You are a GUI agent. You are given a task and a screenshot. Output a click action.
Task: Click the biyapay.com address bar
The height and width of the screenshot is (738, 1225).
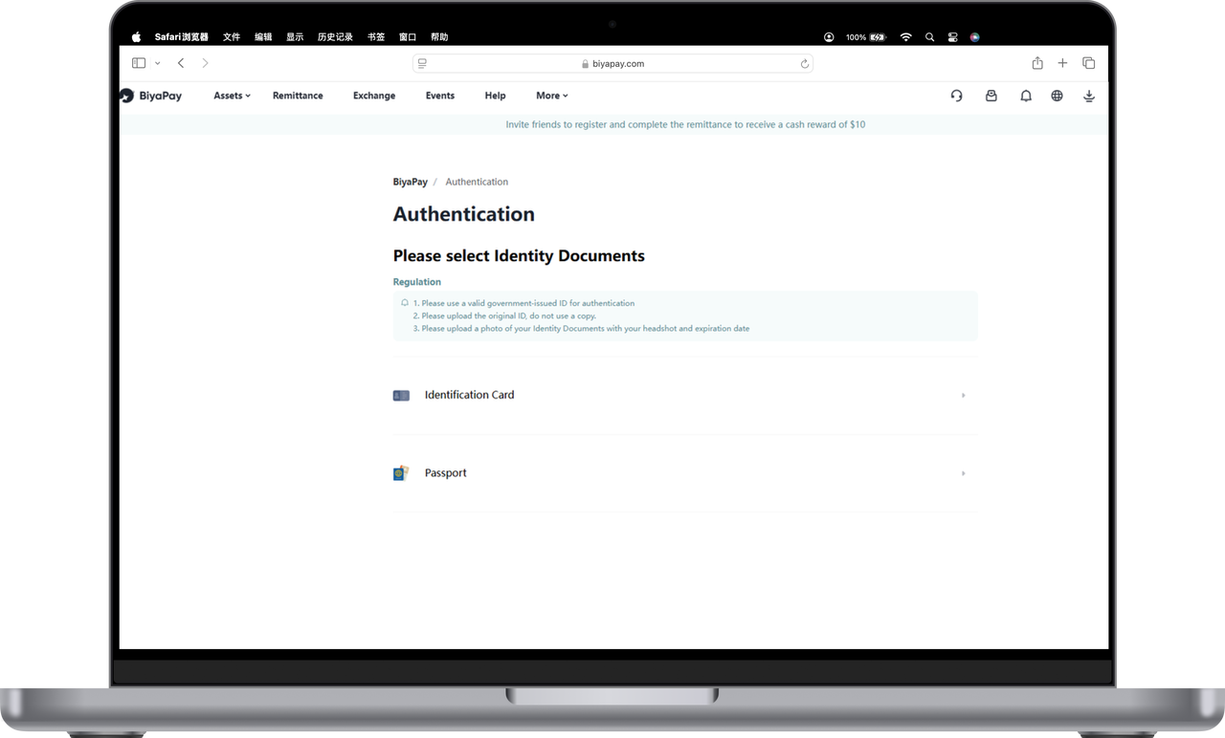[612, 64]
